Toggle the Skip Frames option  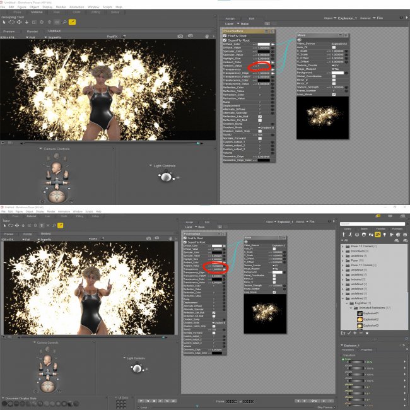[326, 407]
